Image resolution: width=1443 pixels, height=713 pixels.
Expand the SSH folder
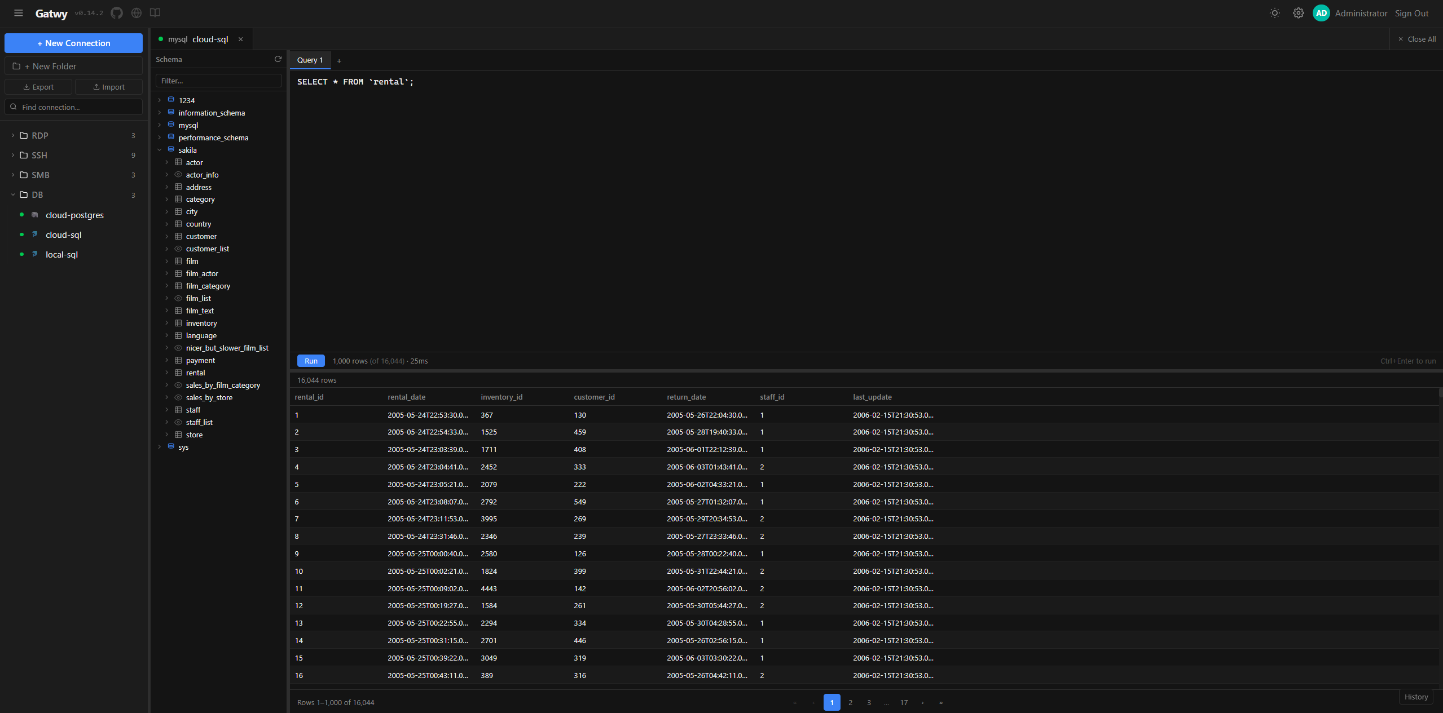point(13,155)
